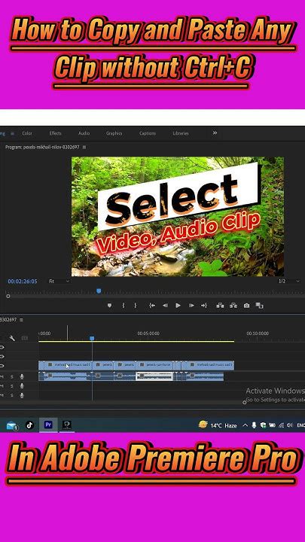The height and width of the screenshot is (542, 305).
Task: Jump to the In point
Action: tap(152, 306)
